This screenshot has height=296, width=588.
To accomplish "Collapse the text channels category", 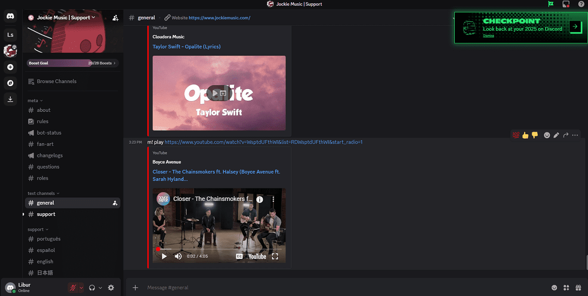I will (x=43, y=193).
